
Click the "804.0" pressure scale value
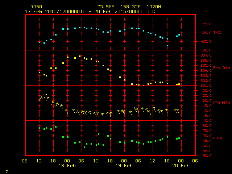coord(206,71)
